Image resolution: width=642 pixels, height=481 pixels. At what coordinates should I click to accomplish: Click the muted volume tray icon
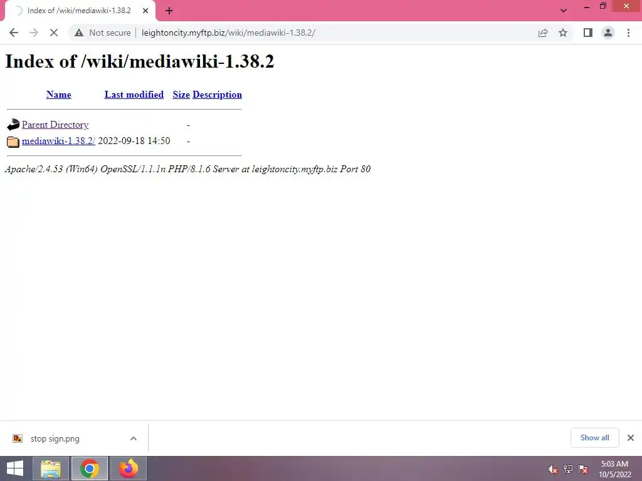[x=552, y=469]
